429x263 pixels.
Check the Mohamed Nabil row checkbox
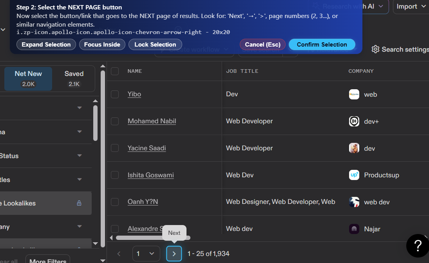pyautogui.click(x=115, y=121)
